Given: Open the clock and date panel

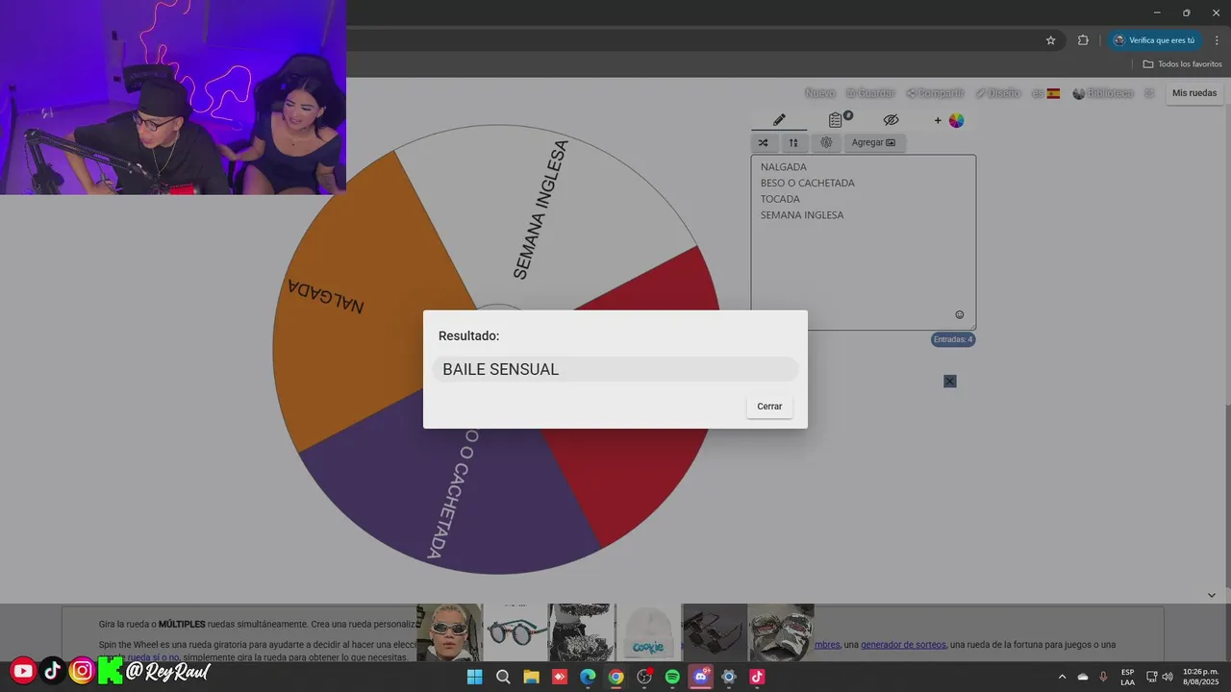Looking at the screenshot, I should pyautogui.click(x=1200, y=677).
